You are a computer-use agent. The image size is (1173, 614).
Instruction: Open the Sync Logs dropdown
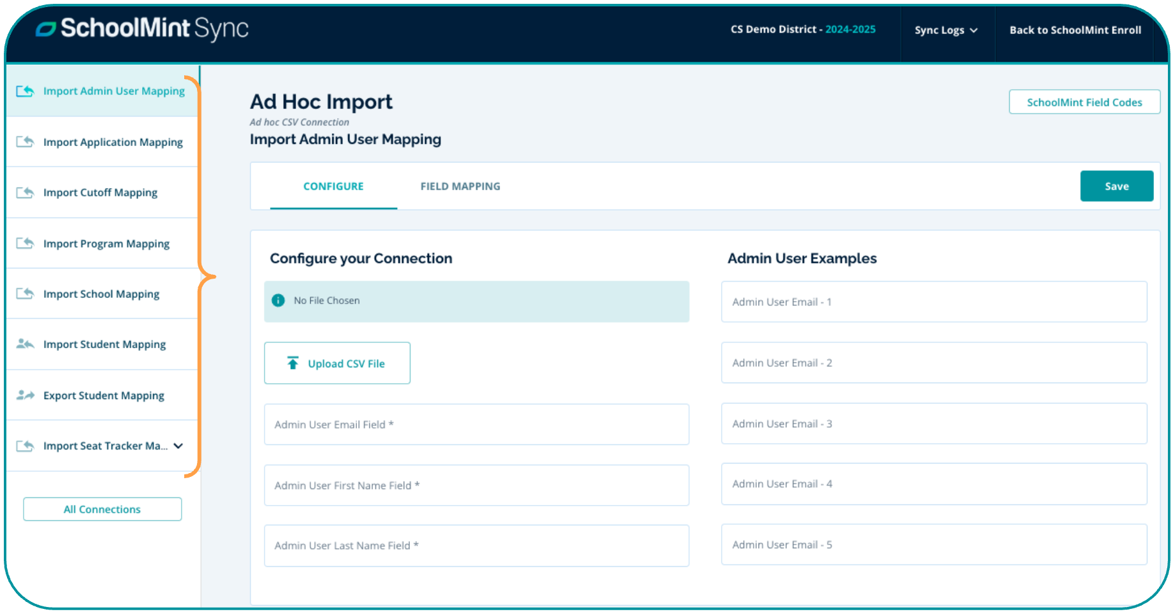tap(946, 31)
